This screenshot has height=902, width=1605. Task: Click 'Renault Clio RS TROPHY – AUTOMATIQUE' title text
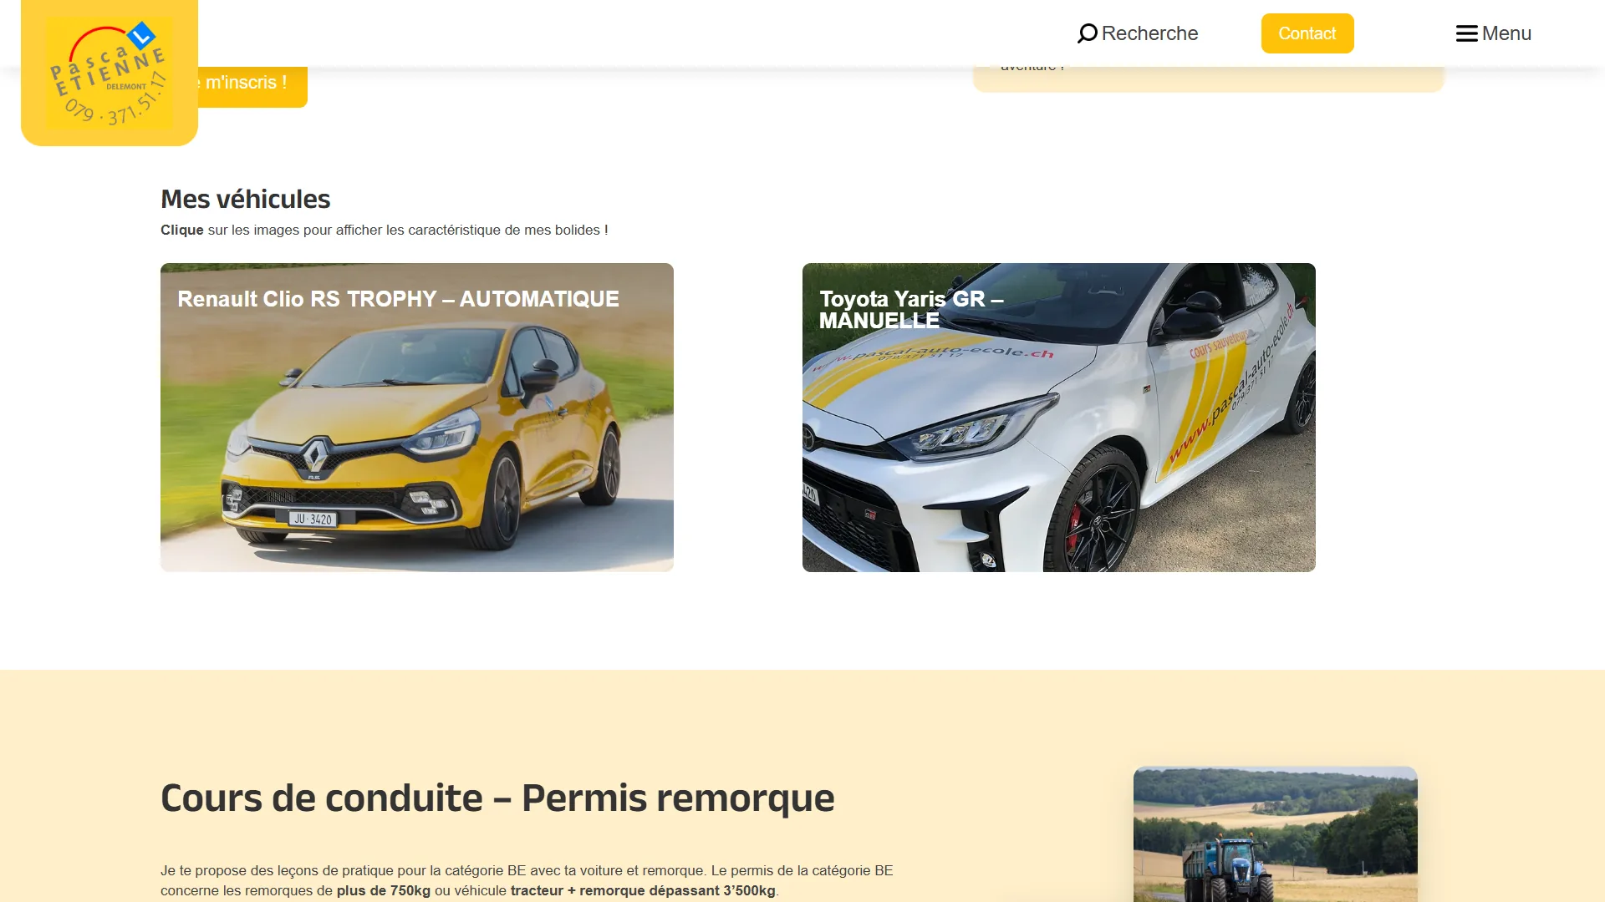[398, 299]
